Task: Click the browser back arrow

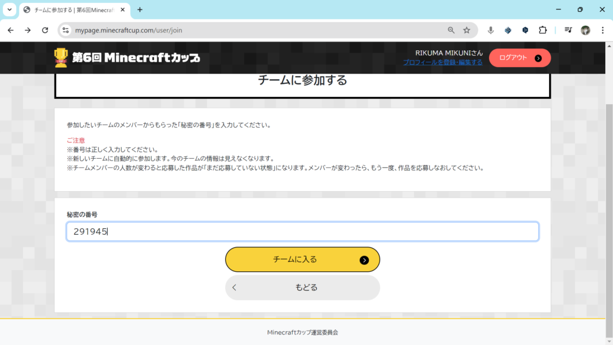Action: (10, 30)
